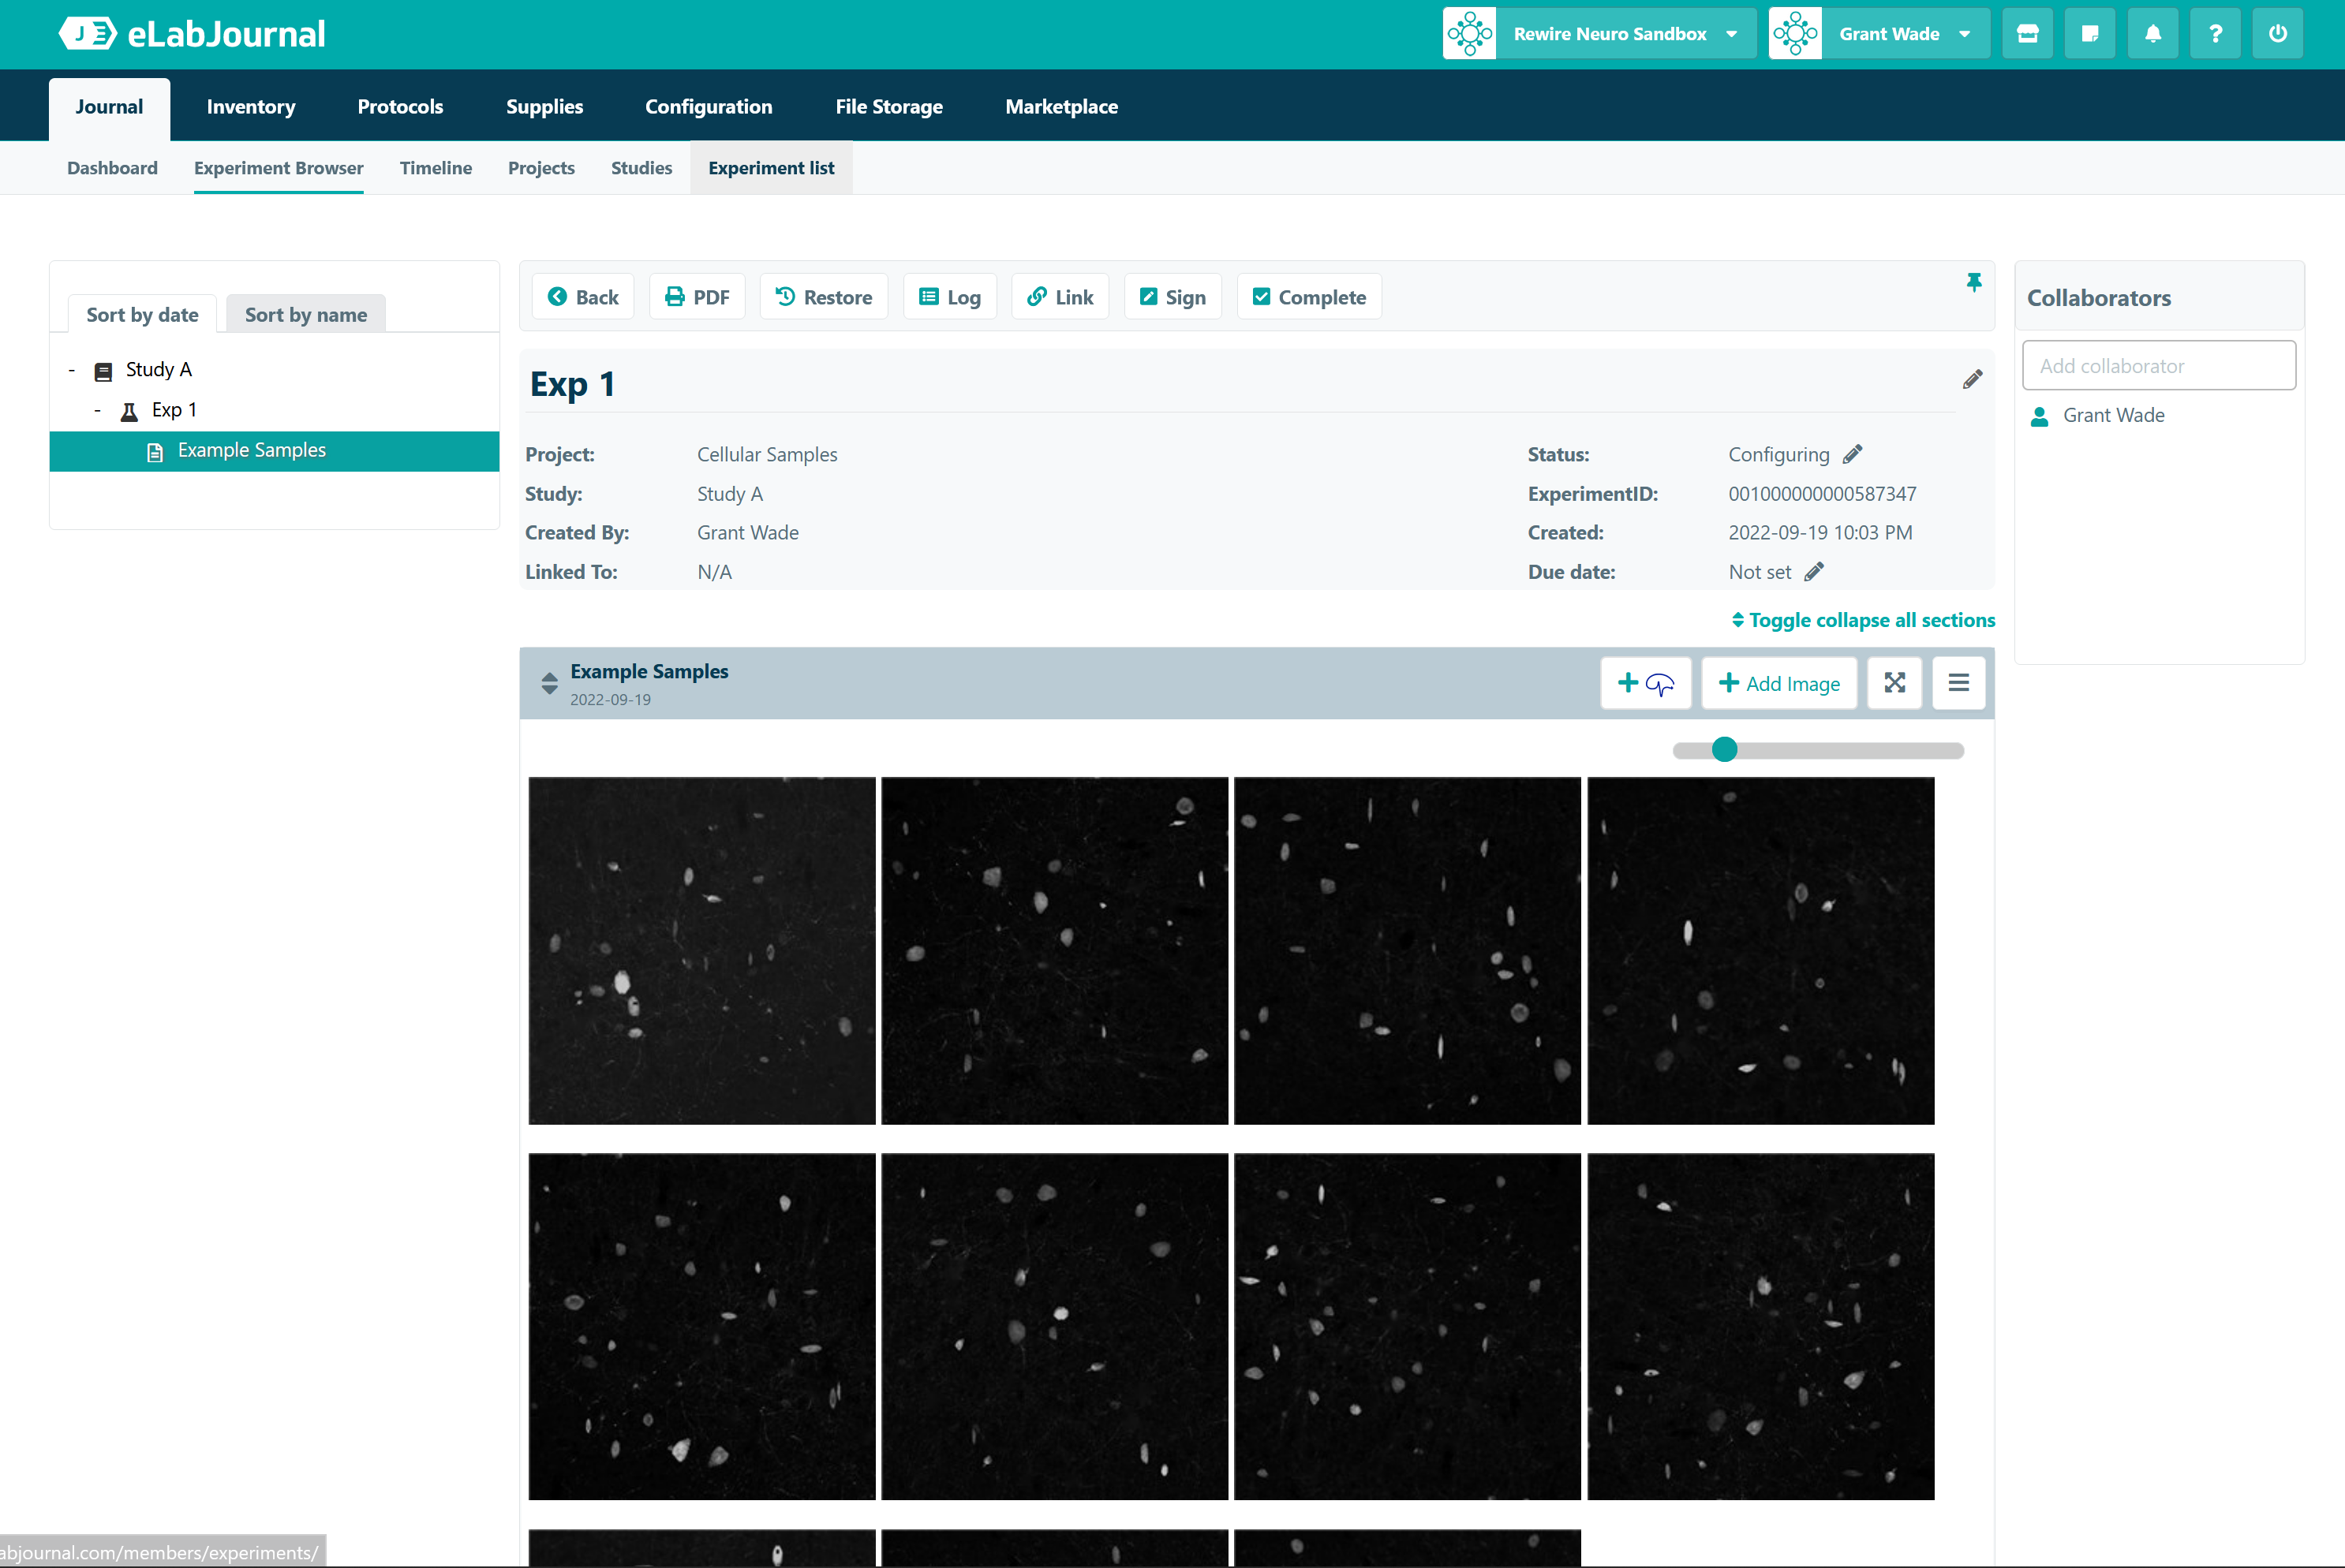The height and width of the screenshot is (1568, 2345).
Task: Expand section to fullscreen
Action: (x=1894, y=683)
